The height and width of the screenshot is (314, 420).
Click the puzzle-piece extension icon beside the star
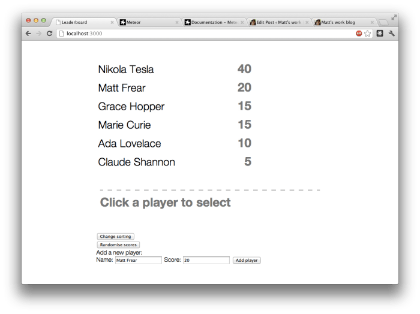(x=380, y=34)
